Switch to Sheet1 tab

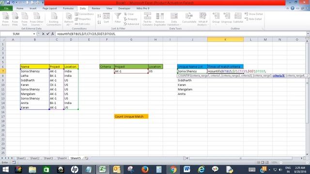pyautogui.click(x=21, y=158)
